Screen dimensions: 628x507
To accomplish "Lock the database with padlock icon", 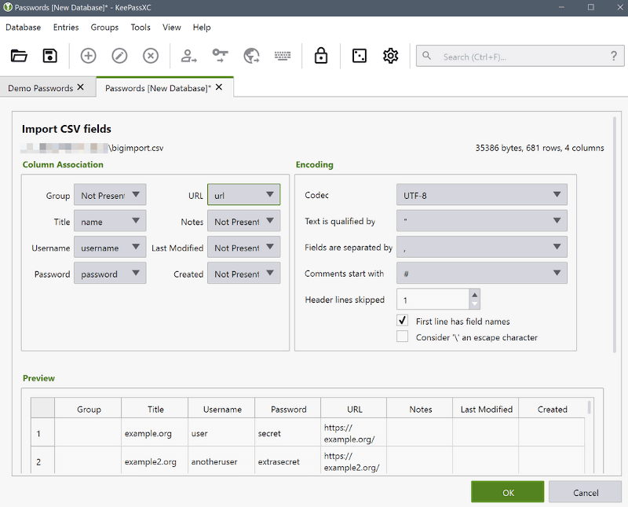I will pyautogui.click(x=321, y=56).
